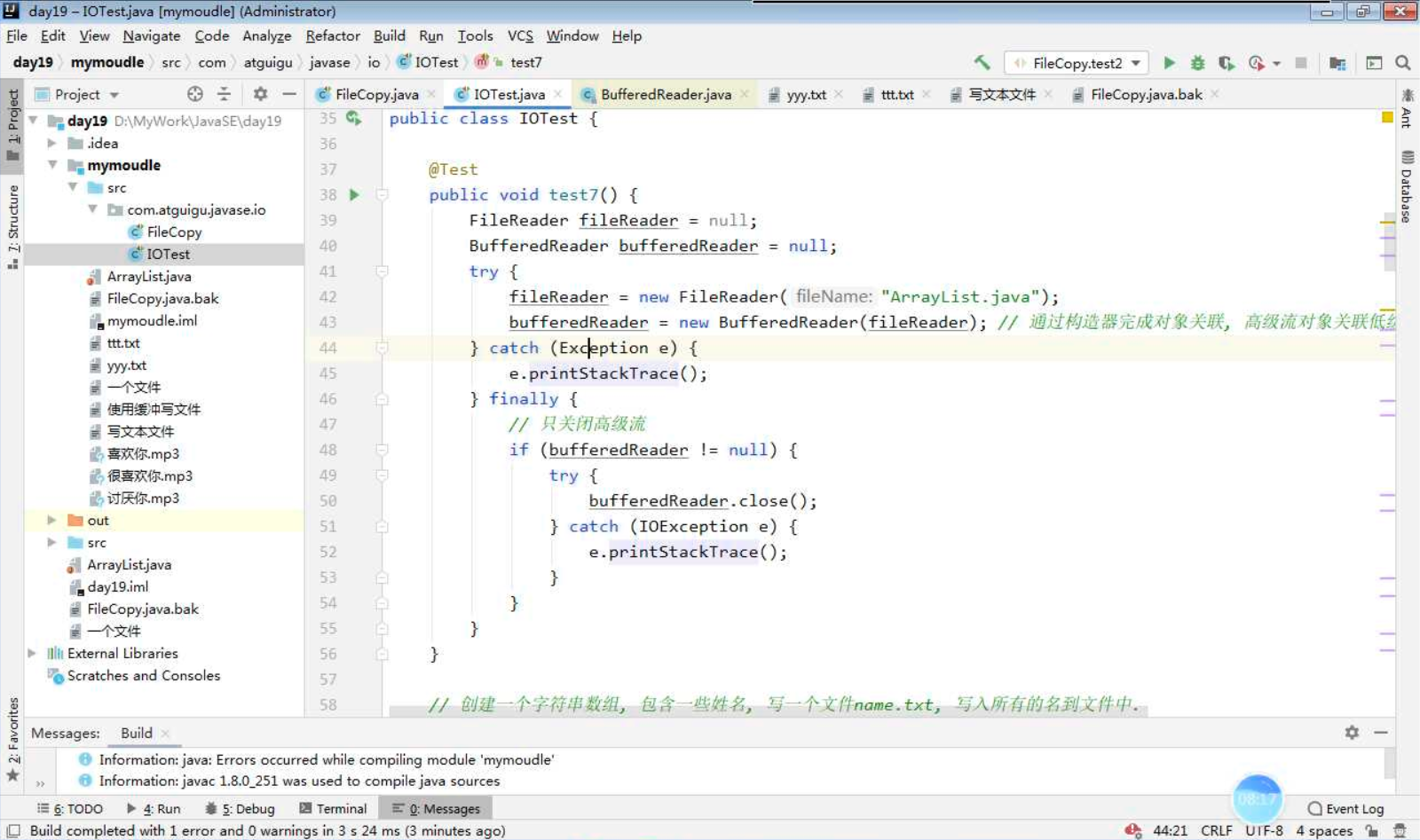This screenshot has width=1420, height=840.
Task: Collapse the day19 root node
Action: [x=33, y=120]
